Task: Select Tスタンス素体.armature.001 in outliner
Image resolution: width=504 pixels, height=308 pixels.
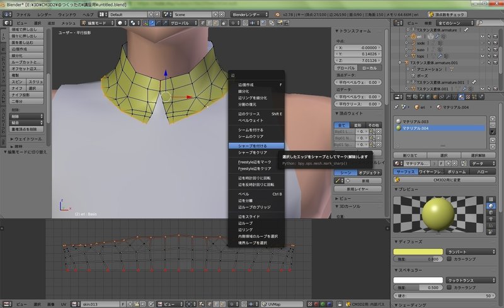Action: pos(433,63)
